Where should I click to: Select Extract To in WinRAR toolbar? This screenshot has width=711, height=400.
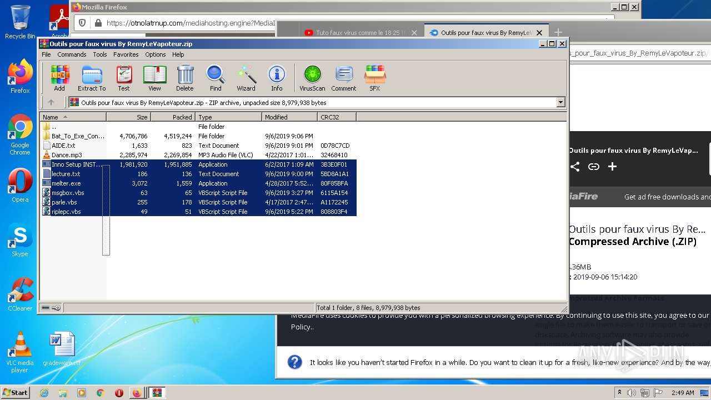point(92,78)
